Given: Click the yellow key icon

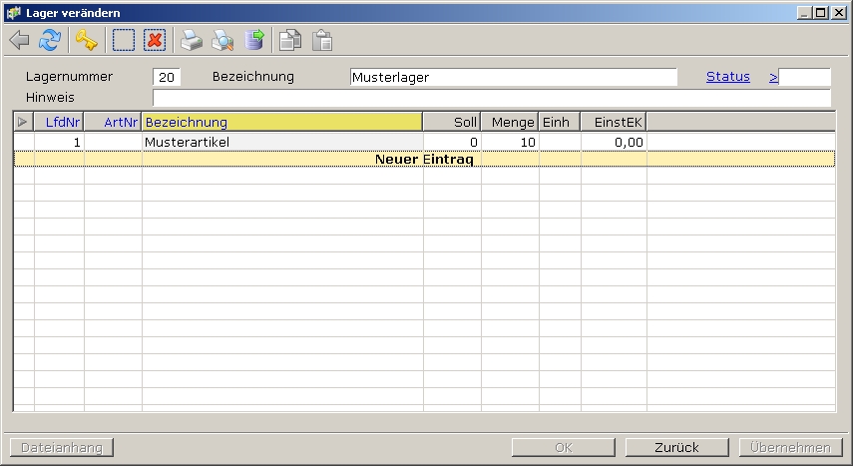Looking at the screenshot, I should 86,41.
